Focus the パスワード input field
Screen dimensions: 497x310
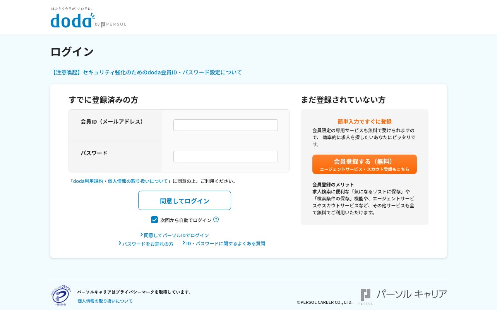coord(226,157)
